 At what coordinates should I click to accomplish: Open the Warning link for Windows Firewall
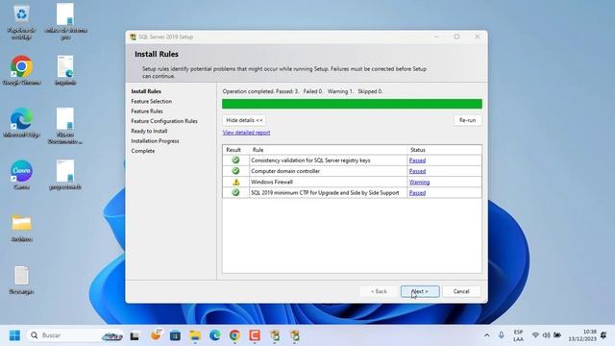click(419, 182)
